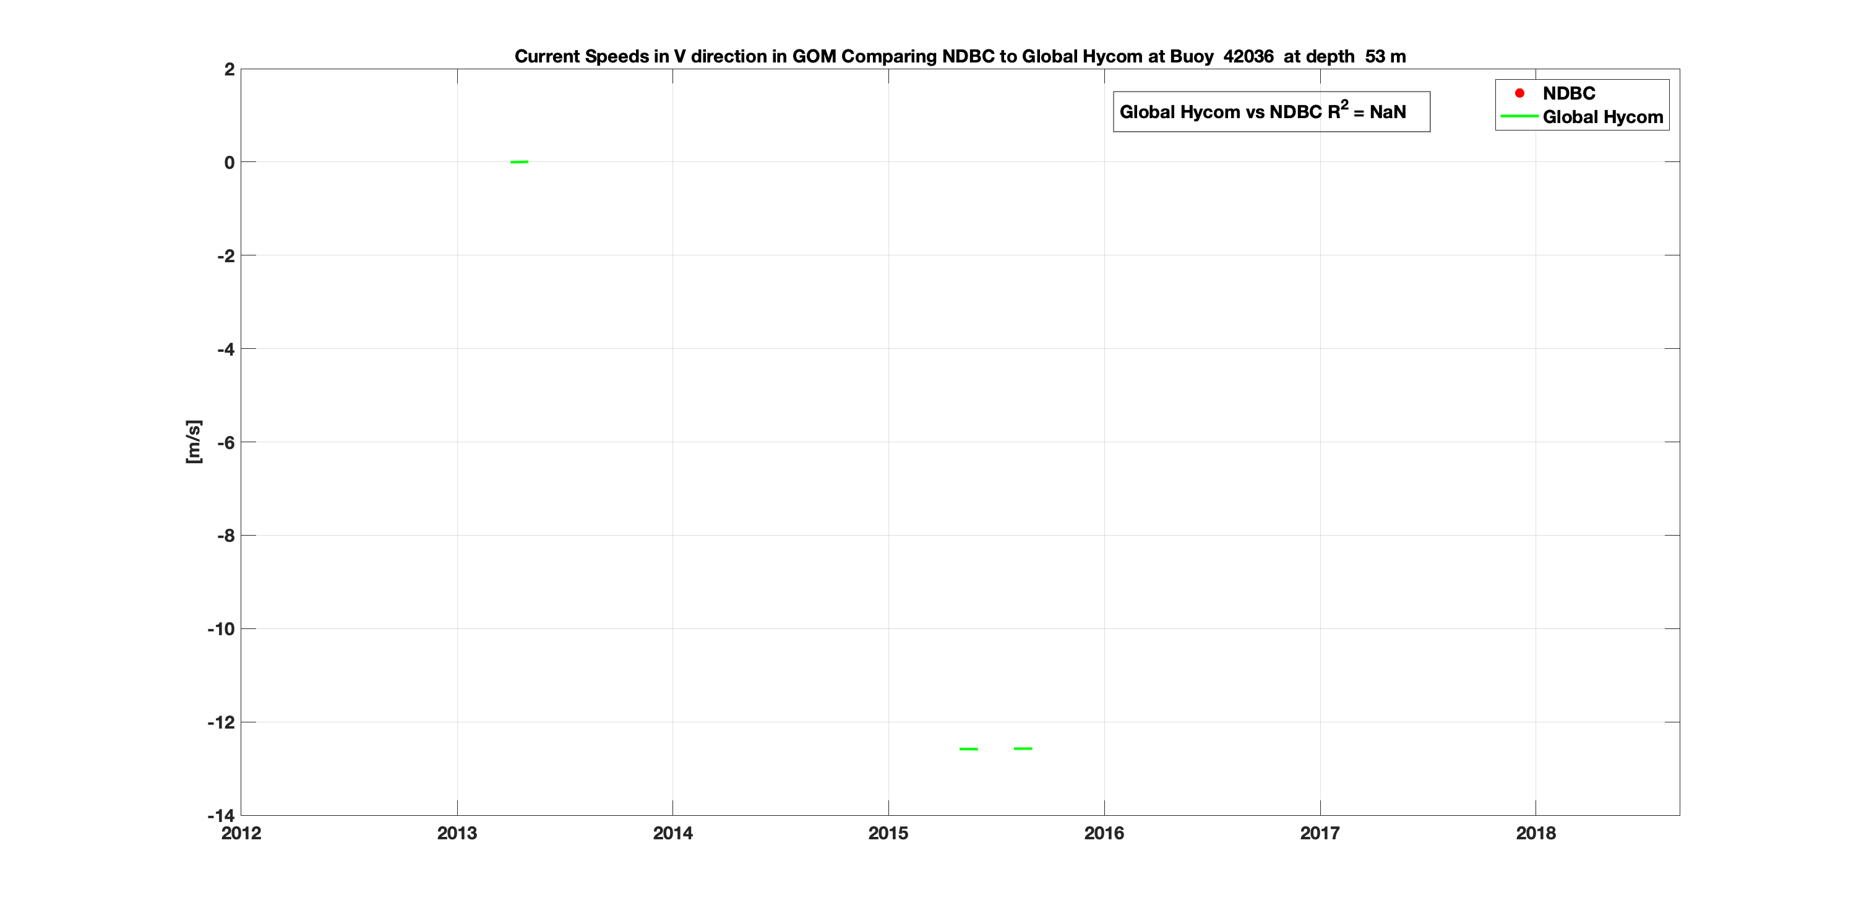Click the -14 y-axis tick label
The image size is (1856, 916).
point(220,816)
